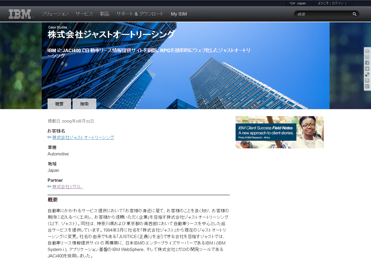Click the お客様名 label
The image size is (371, 263).
pyautogui.click(x=56, y=131)
